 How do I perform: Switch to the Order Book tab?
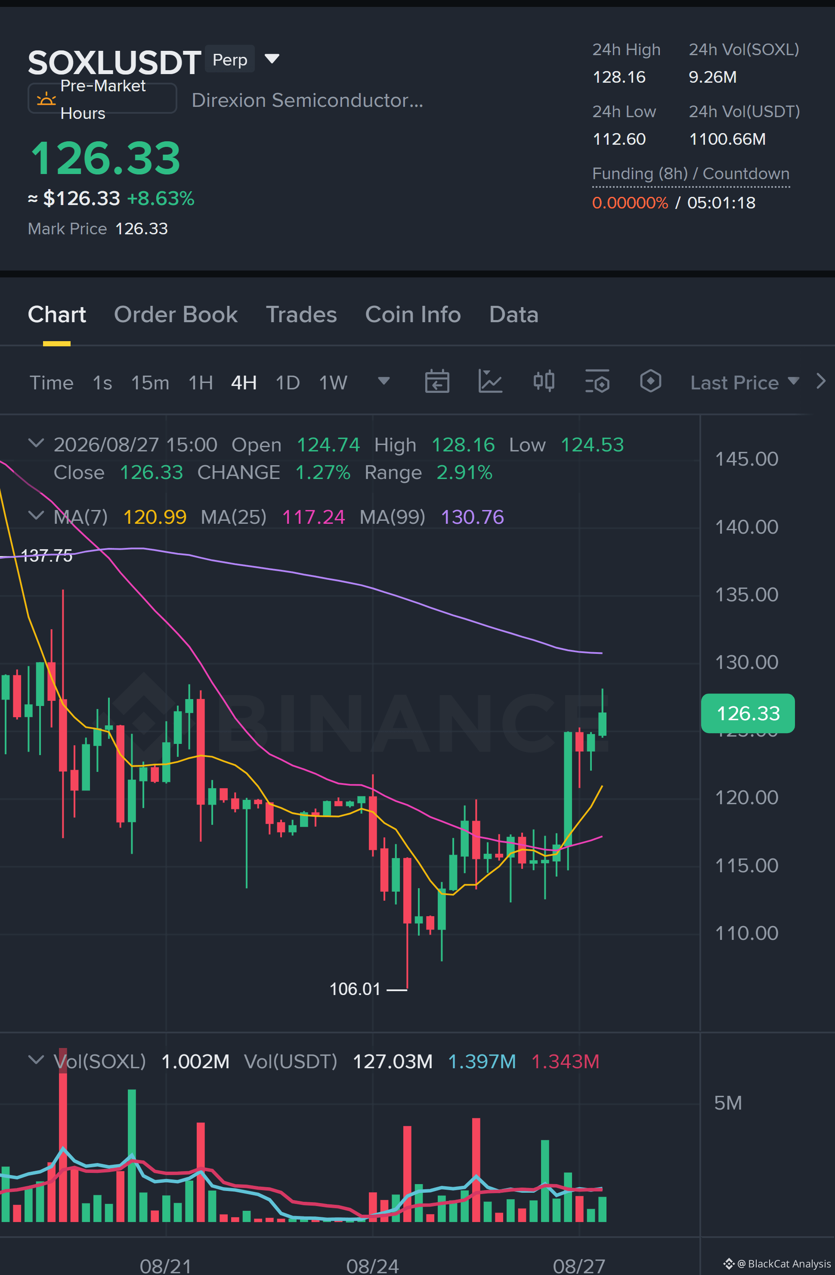(x=176, y=314)
